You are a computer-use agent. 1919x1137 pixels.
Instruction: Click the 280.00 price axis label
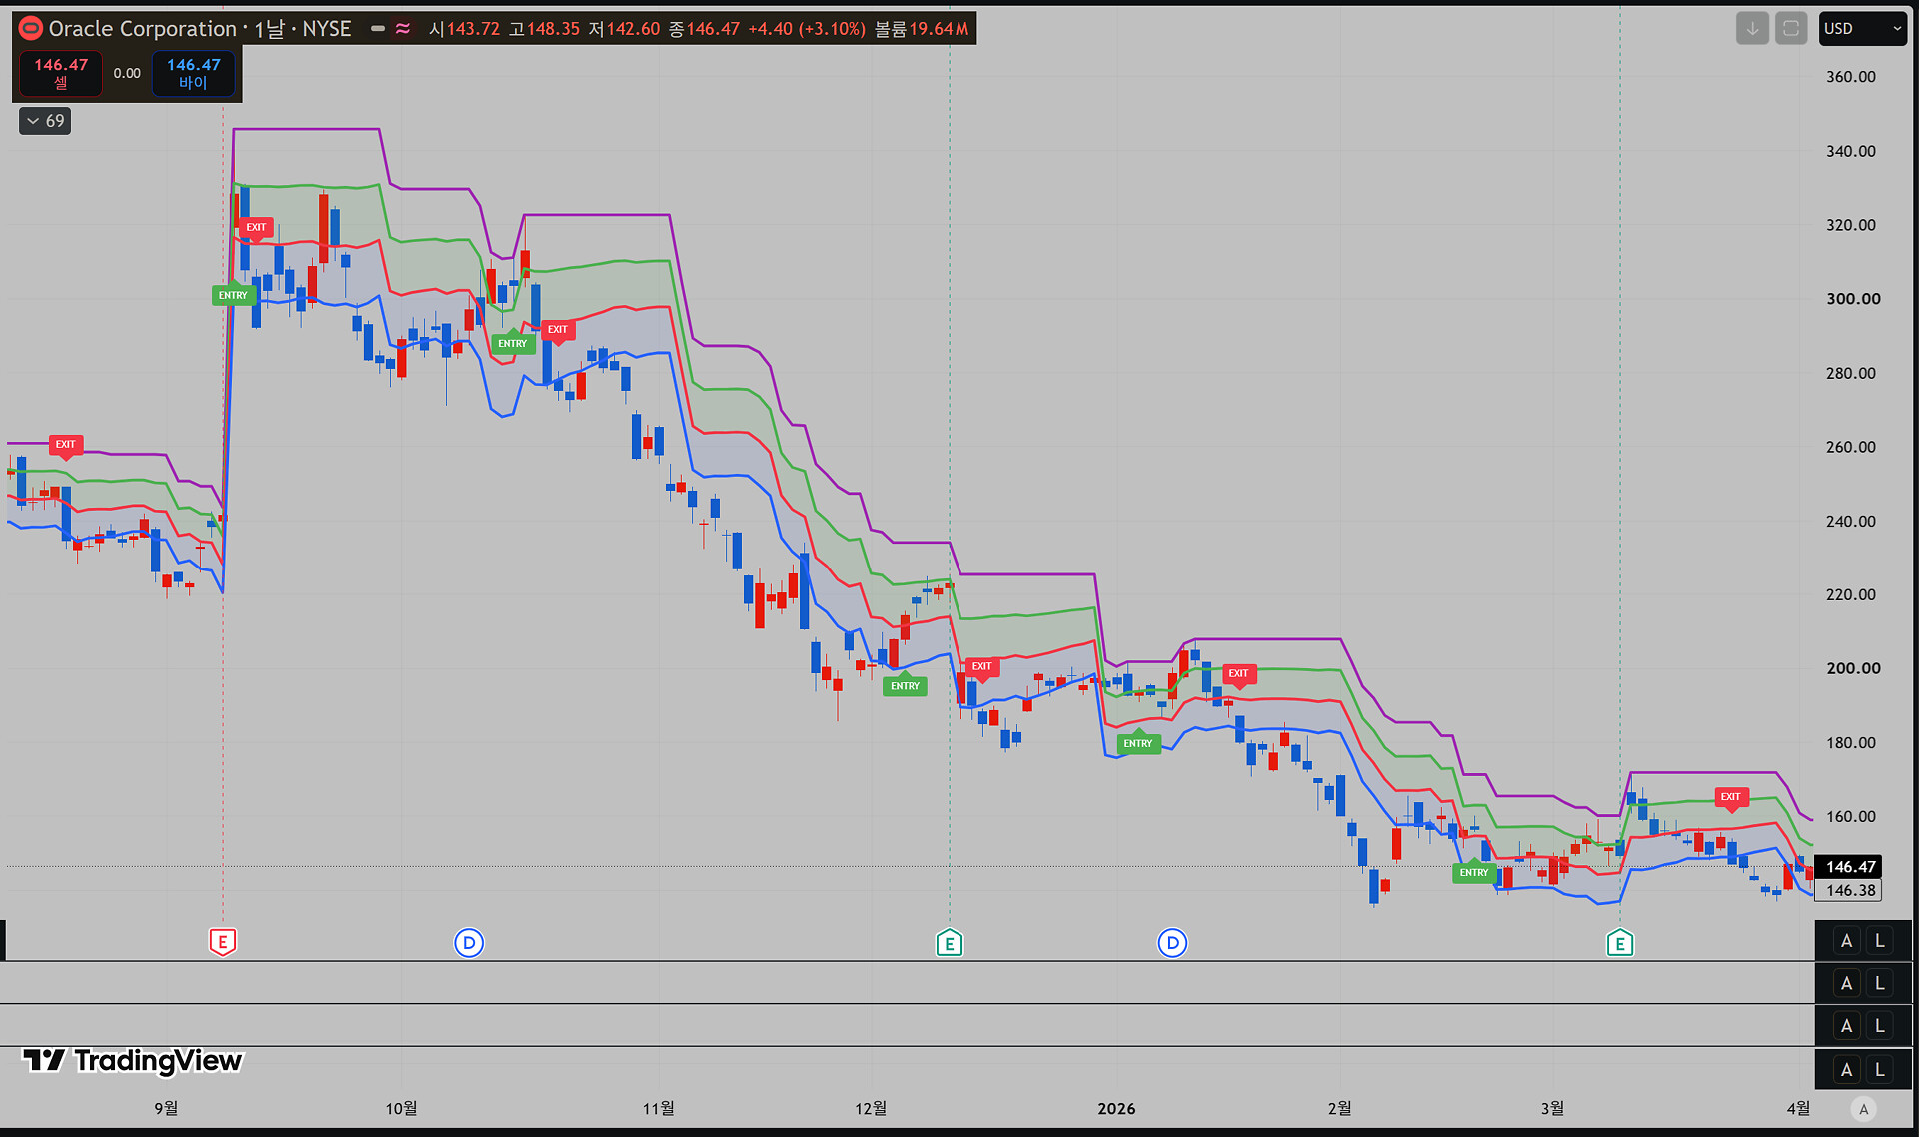click(1851, 373)
